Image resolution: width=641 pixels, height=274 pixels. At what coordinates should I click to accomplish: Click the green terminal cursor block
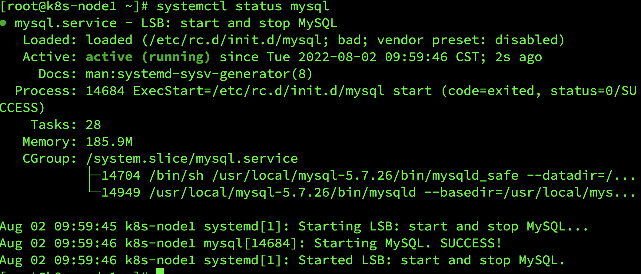[160, 271]
